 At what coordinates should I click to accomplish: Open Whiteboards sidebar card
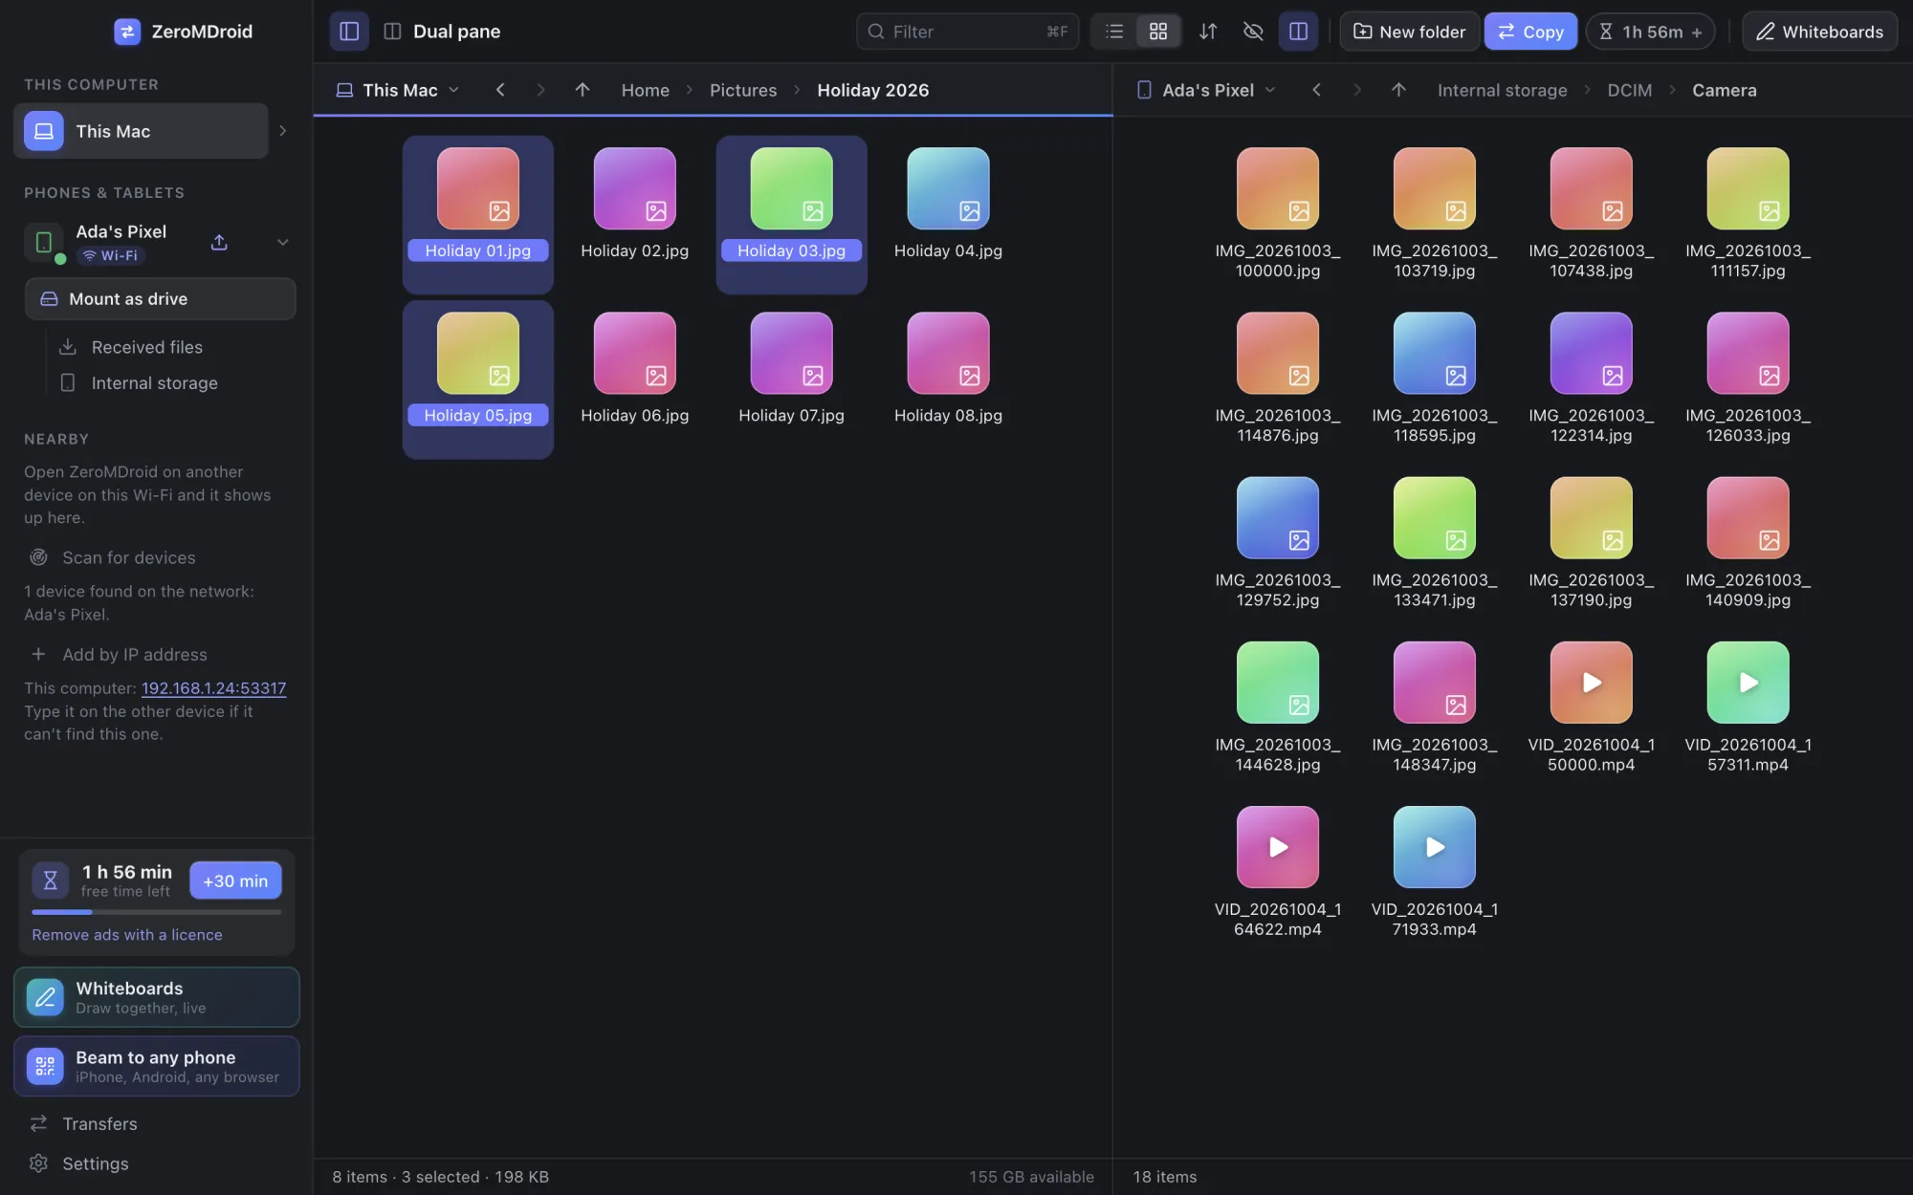tap(156, 997)
